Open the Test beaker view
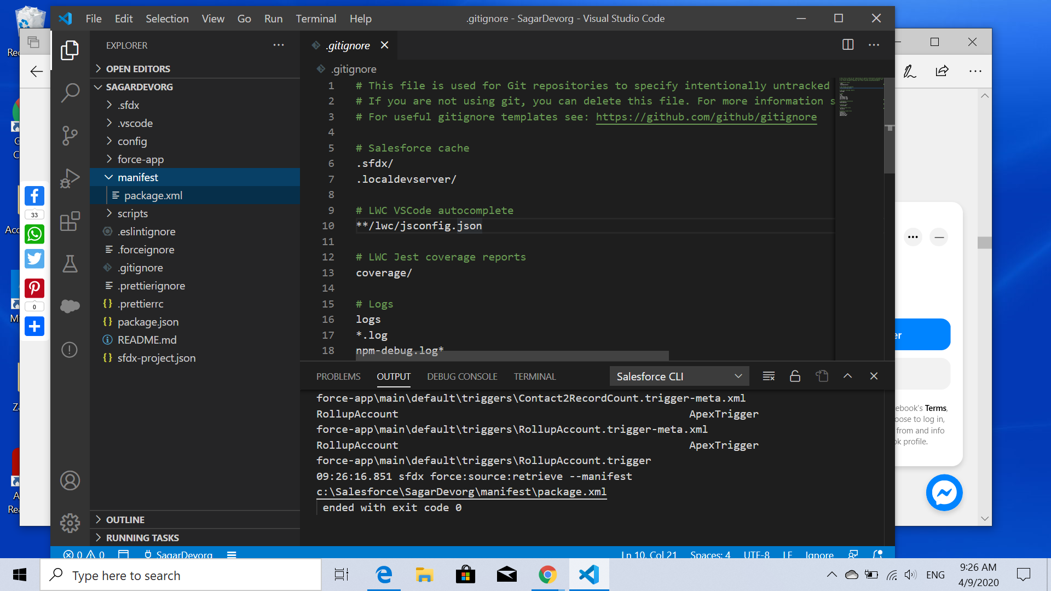 (70, 264)
